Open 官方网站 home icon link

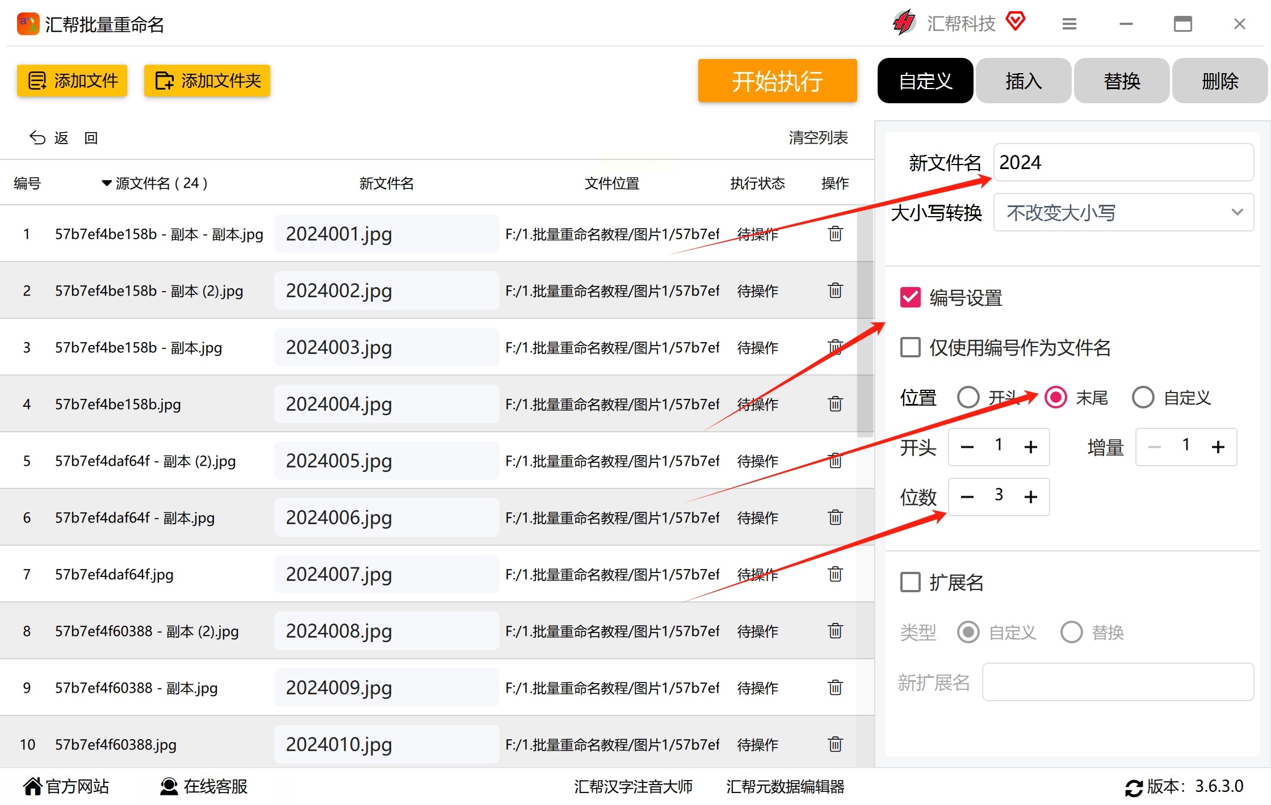coord(32,786)
